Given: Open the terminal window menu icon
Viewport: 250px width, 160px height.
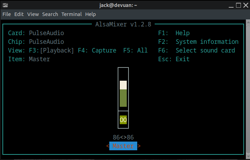Looking at the screenshot, I should [x=5, y=5].
